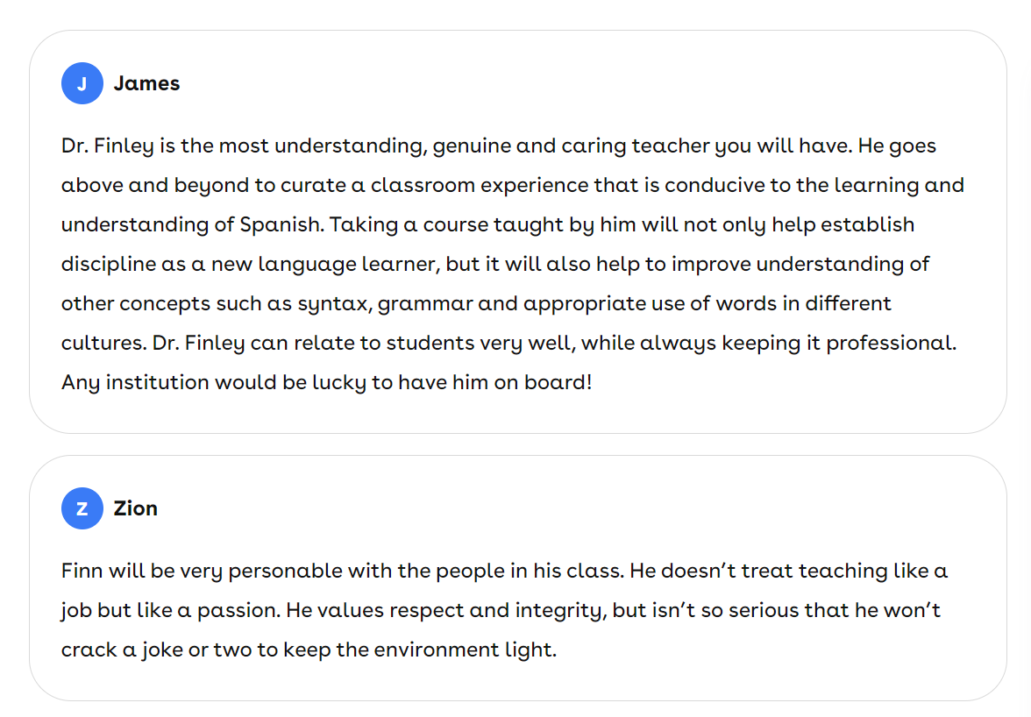Select the reviewer name "James"

146,83
